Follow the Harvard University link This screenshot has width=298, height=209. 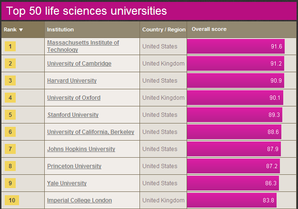click(x=72, y=81)
